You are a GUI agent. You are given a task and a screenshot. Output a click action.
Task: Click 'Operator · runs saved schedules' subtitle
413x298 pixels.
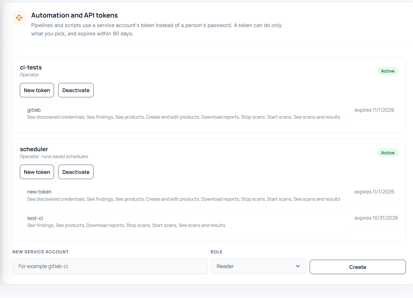point(54,156)
